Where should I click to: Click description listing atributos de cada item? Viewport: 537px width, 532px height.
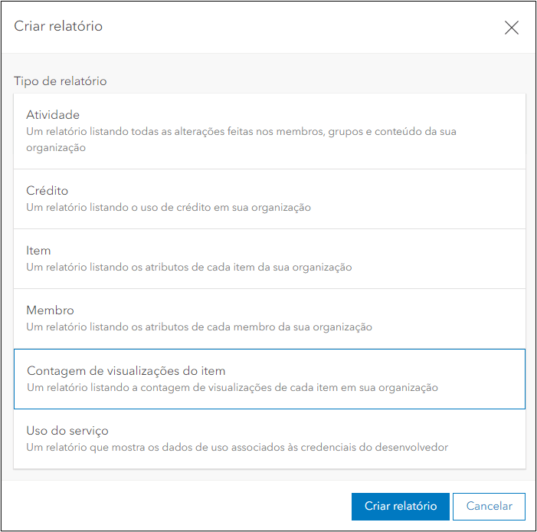(188, 267)
